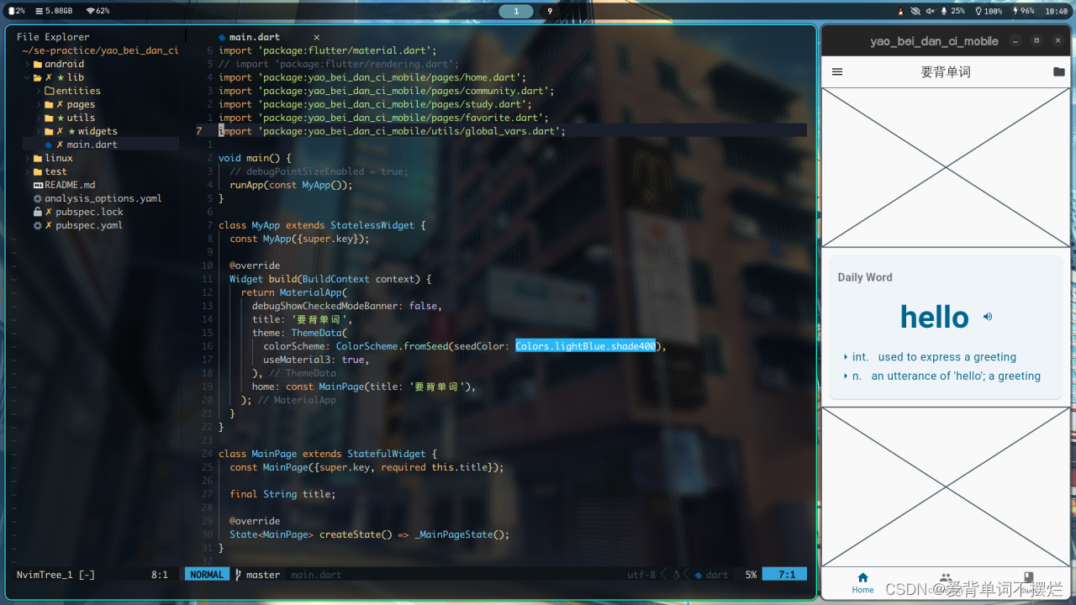The height and width of the screenshot is (605, 1076).
Task: Click the Dart icon beside main.dart in tree
Action: 49,145
